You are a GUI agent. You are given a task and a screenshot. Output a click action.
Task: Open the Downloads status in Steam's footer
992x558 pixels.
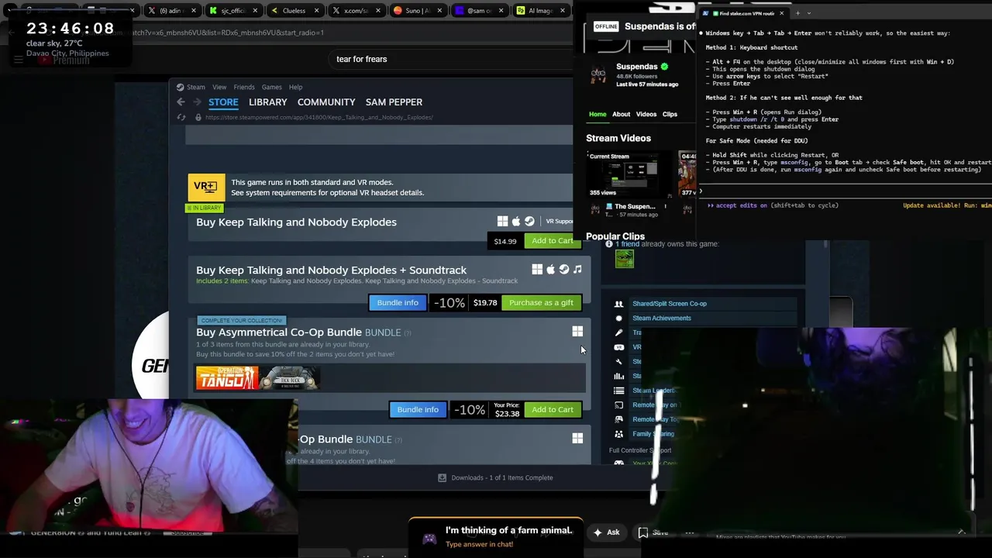(x=495, y=478)
